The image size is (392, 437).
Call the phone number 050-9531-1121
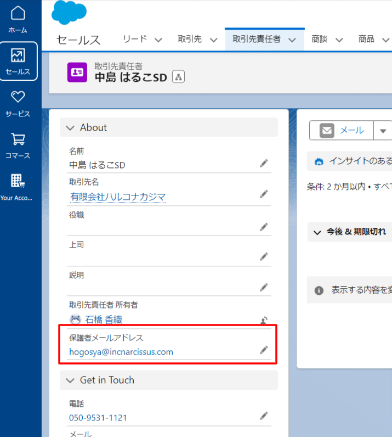(x=98, y=418)
